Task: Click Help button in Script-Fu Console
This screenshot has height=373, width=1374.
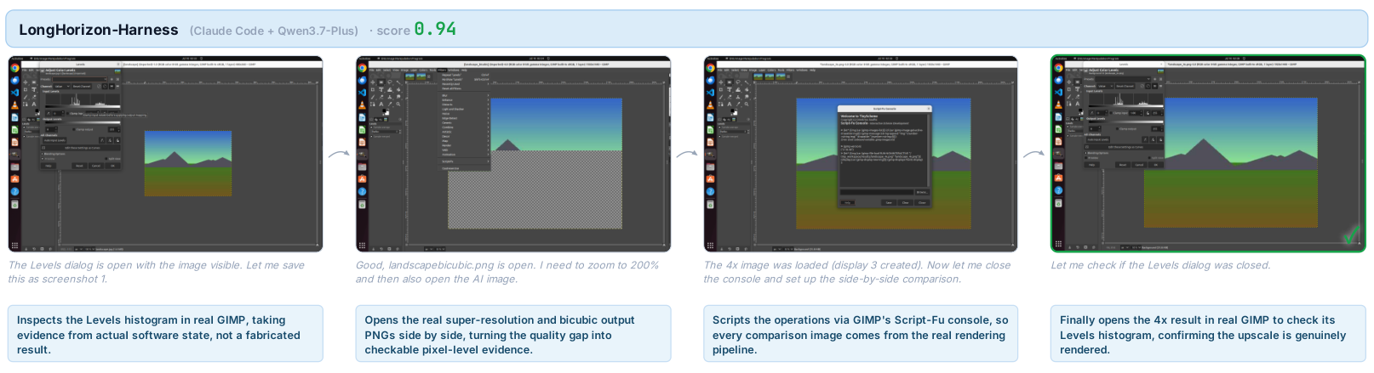Action: click(x=847, y=202)
